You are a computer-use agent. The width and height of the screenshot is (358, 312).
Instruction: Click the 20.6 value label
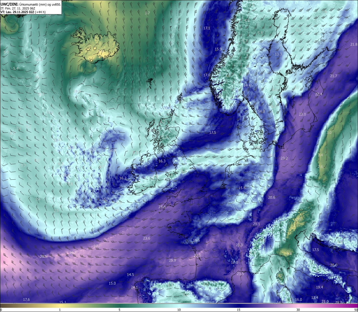point(272,198)
